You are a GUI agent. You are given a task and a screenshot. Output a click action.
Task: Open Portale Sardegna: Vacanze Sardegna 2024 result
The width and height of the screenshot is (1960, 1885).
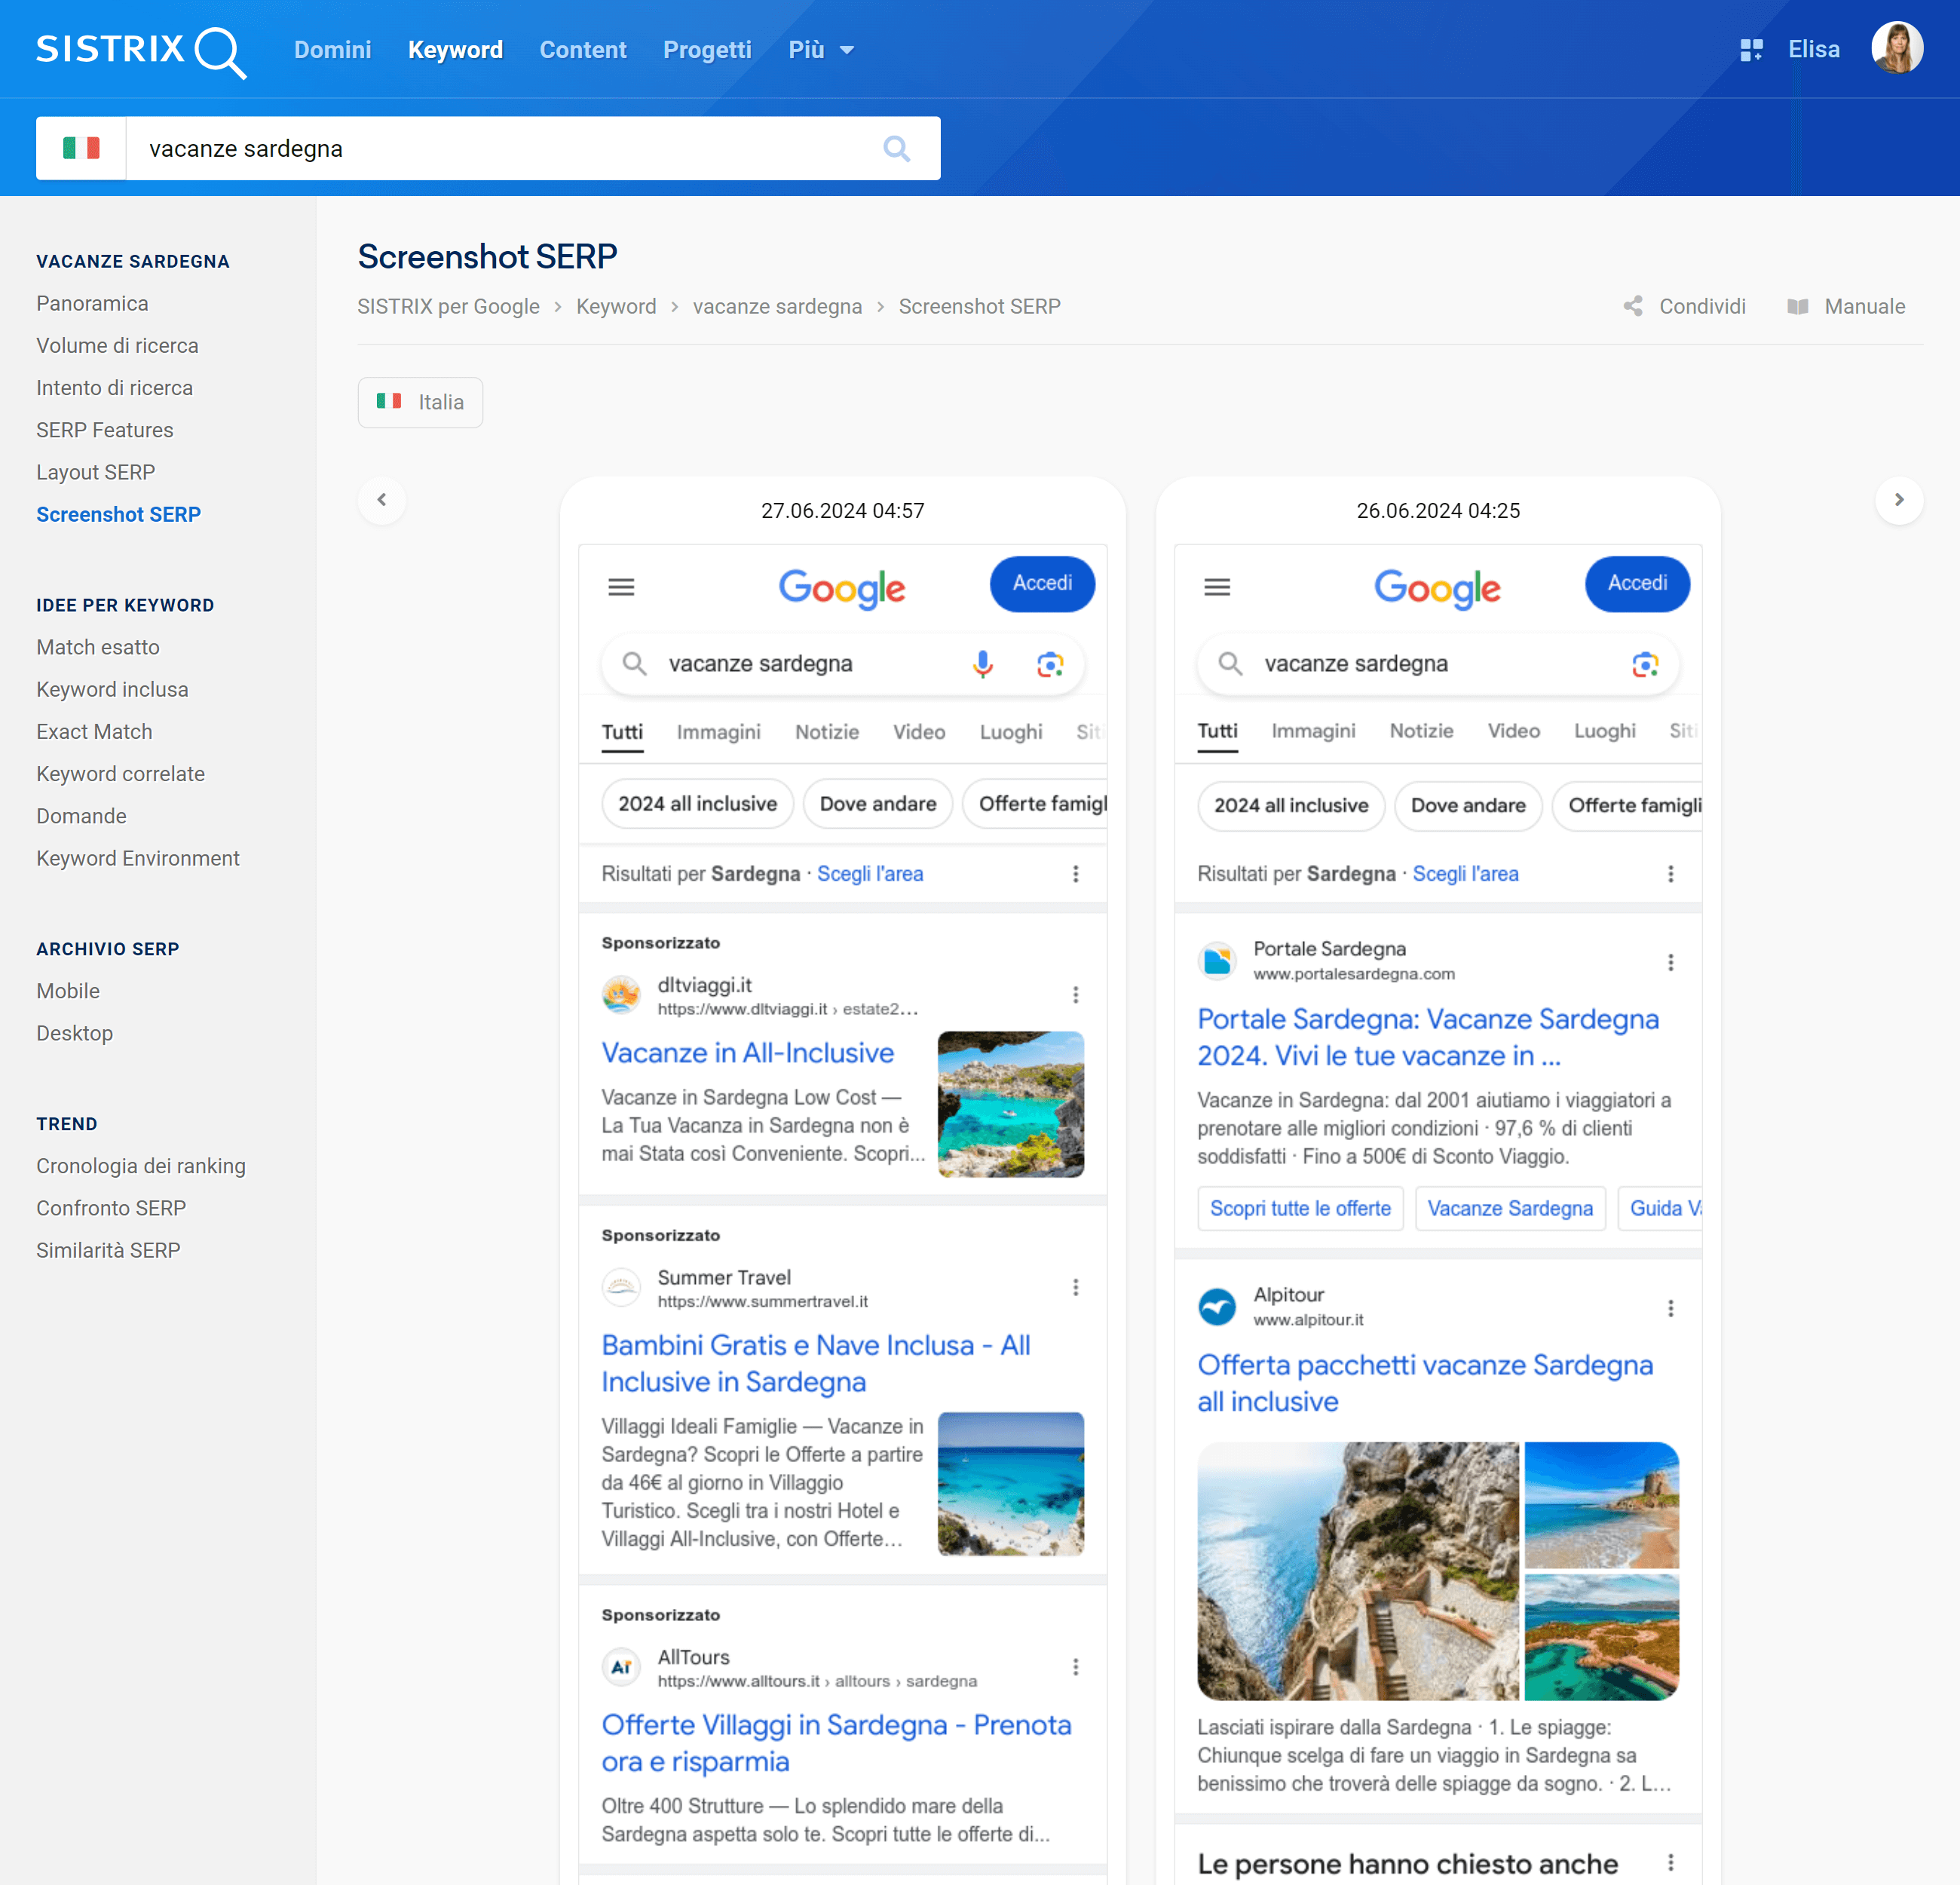1427,1037
